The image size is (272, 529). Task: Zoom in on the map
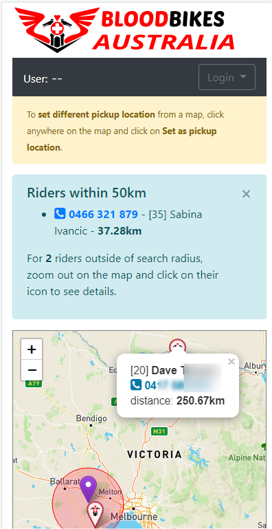pyautogui.click(x=32, y=349)
